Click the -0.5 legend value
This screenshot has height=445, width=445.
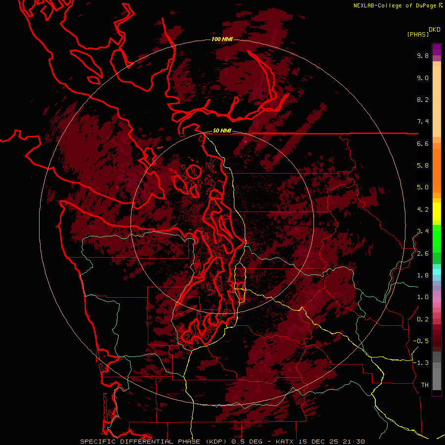tap(421, 341)
